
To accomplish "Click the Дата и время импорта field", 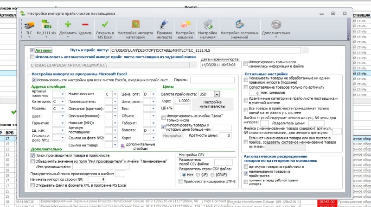I will click(x=221, y=65).
